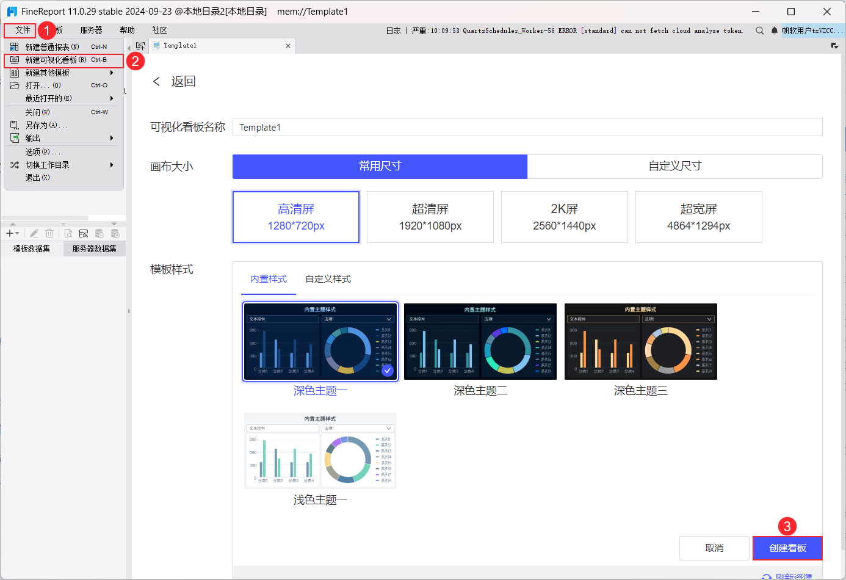846x580 pixels.
Task: Open the 服务器 menu
Action: [x=91, y=30]
